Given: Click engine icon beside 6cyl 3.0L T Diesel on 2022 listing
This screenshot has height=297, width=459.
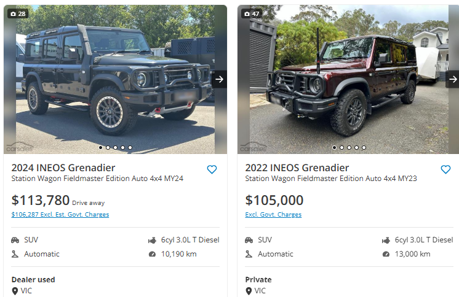Looking at the screenshot, I should tap(386, 240).
